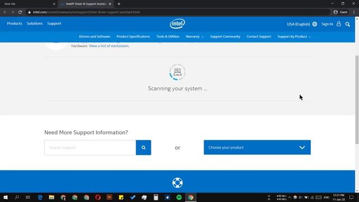The width and height of the screenshot is (359, 202).
Task: Close the Intel Driver & Support tab
Action: (110, 4)
